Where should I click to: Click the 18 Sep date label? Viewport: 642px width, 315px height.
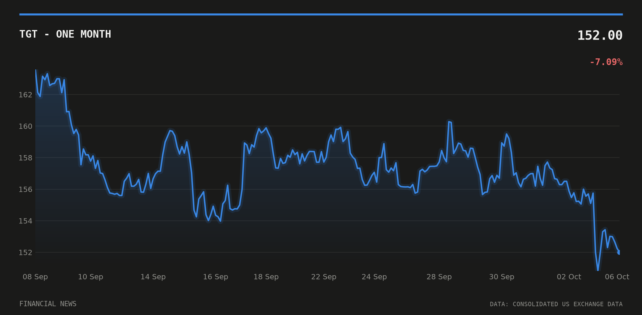[x=266, y=277]
